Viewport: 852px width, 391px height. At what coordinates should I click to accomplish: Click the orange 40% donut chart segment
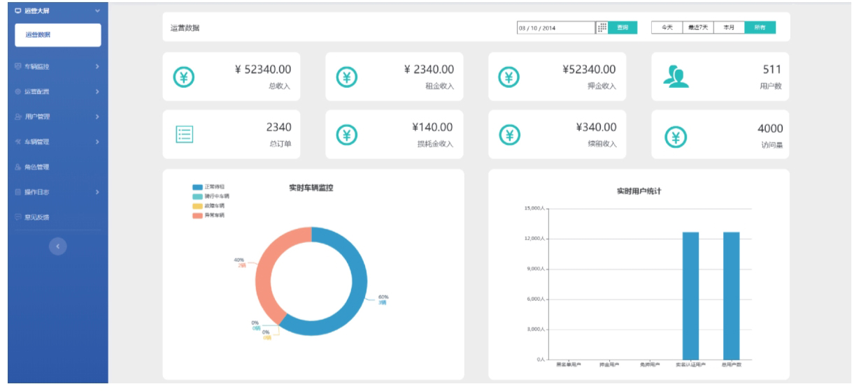tap(264, 276)
